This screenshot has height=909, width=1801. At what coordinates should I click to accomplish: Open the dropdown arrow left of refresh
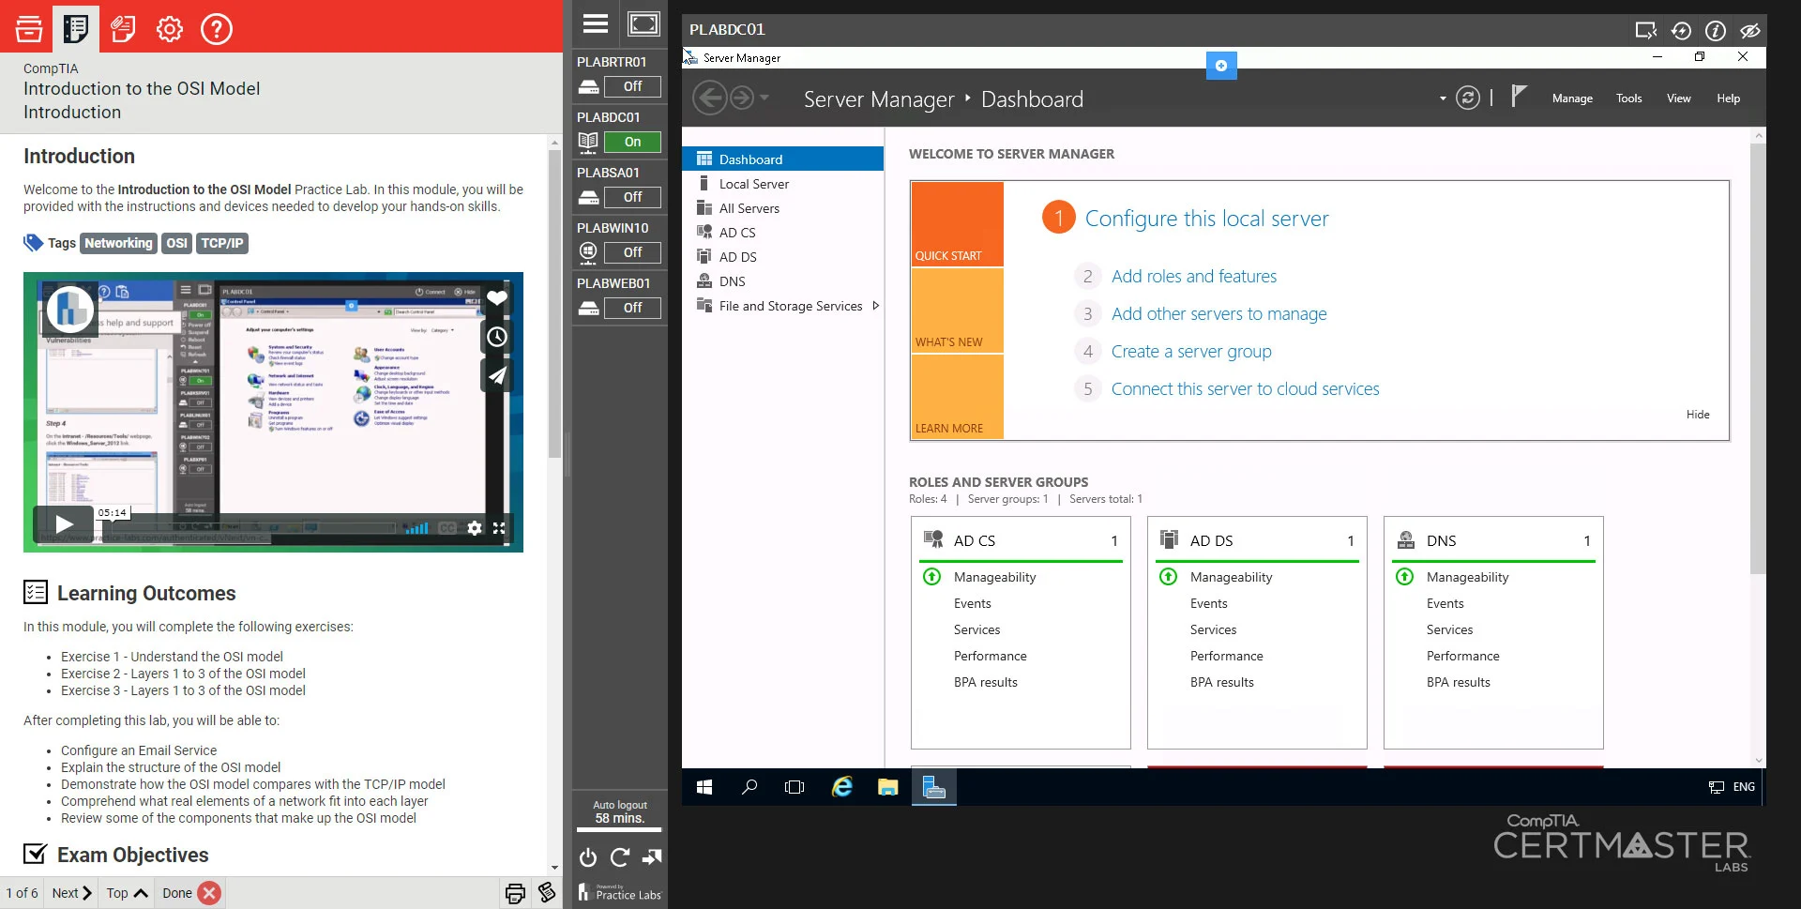pos(1443,98)
